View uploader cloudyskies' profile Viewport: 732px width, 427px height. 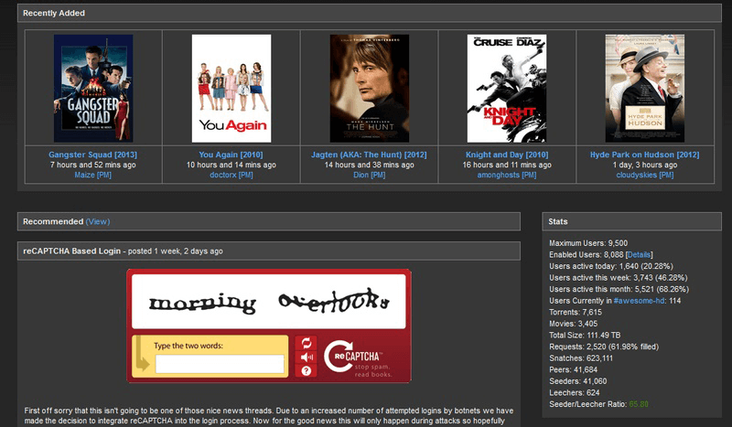[636, 175]
